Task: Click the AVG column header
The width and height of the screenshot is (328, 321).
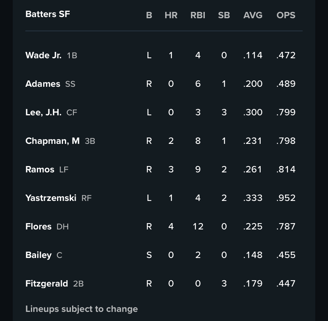Action: click(x=253, y=15)
